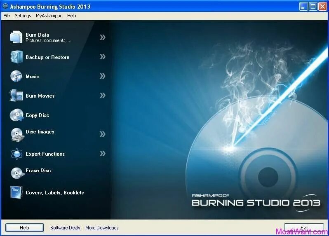This screenshot has height=236, width=329.
Task: Click the Burn Movies film icon
Action: pyautogui.click(x=16, y=96)
